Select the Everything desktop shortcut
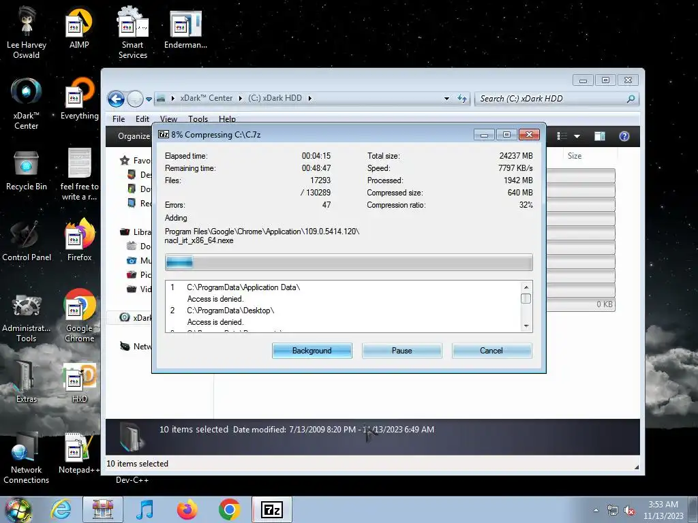 tap(79, 99)
